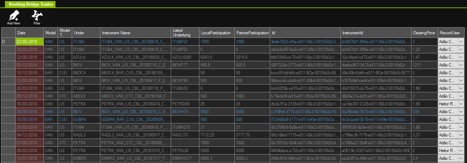Open RecordUser dropdown for PETR4 16/03/2018 row

[461, 104]
